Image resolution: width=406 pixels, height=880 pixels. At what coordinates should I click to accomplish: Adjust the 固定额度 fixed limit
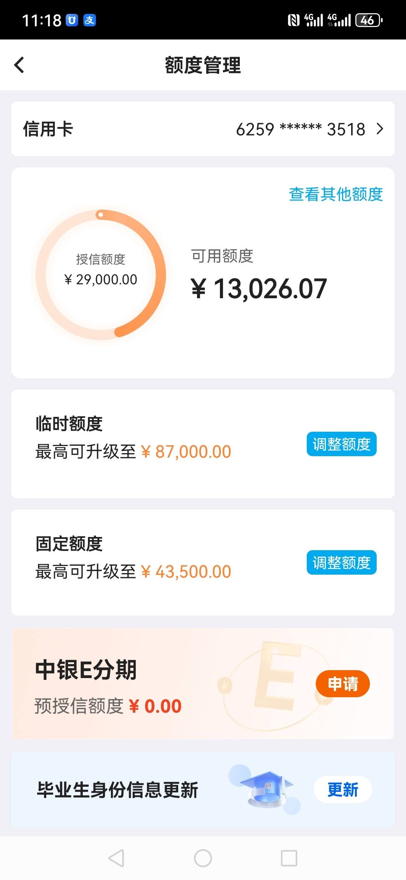tap(341, 563)
